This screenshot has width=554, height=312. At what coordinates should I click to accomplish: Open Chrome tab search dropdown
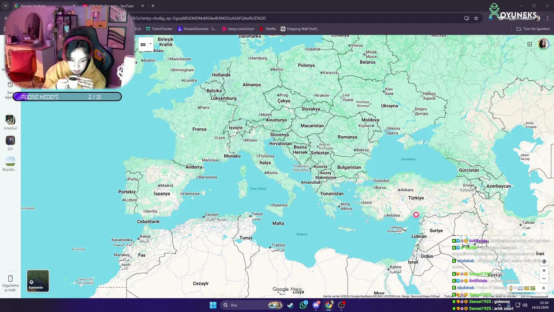pyautogui.click(x=6, y=6)
